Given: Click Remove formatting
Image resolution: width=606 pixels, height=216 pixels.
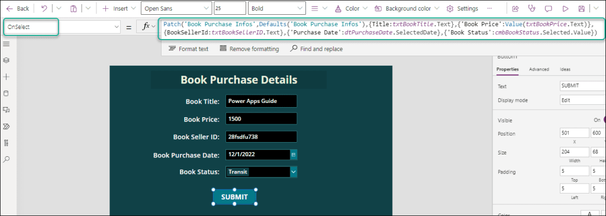Looking at the screenshot, I should (x=249, y=49).
